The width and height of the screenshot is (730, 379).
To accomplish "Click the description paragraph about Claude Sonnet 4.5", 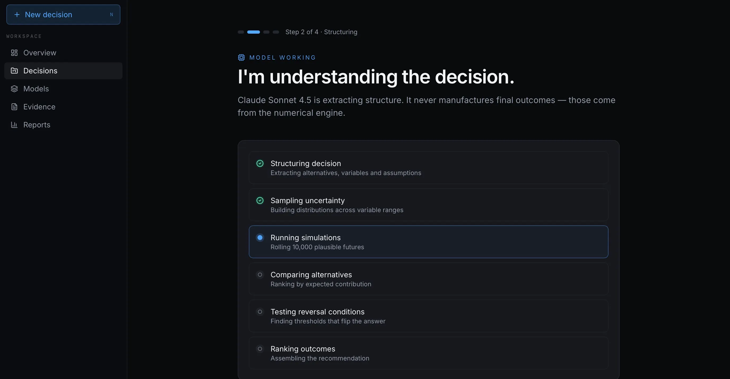I will pos(427,106).
